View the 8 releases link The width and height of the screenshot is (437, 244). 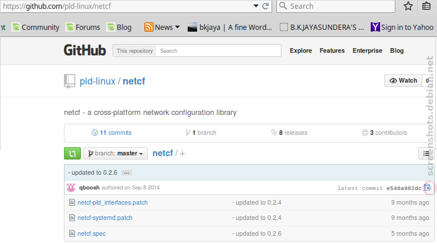coord(289,133)
